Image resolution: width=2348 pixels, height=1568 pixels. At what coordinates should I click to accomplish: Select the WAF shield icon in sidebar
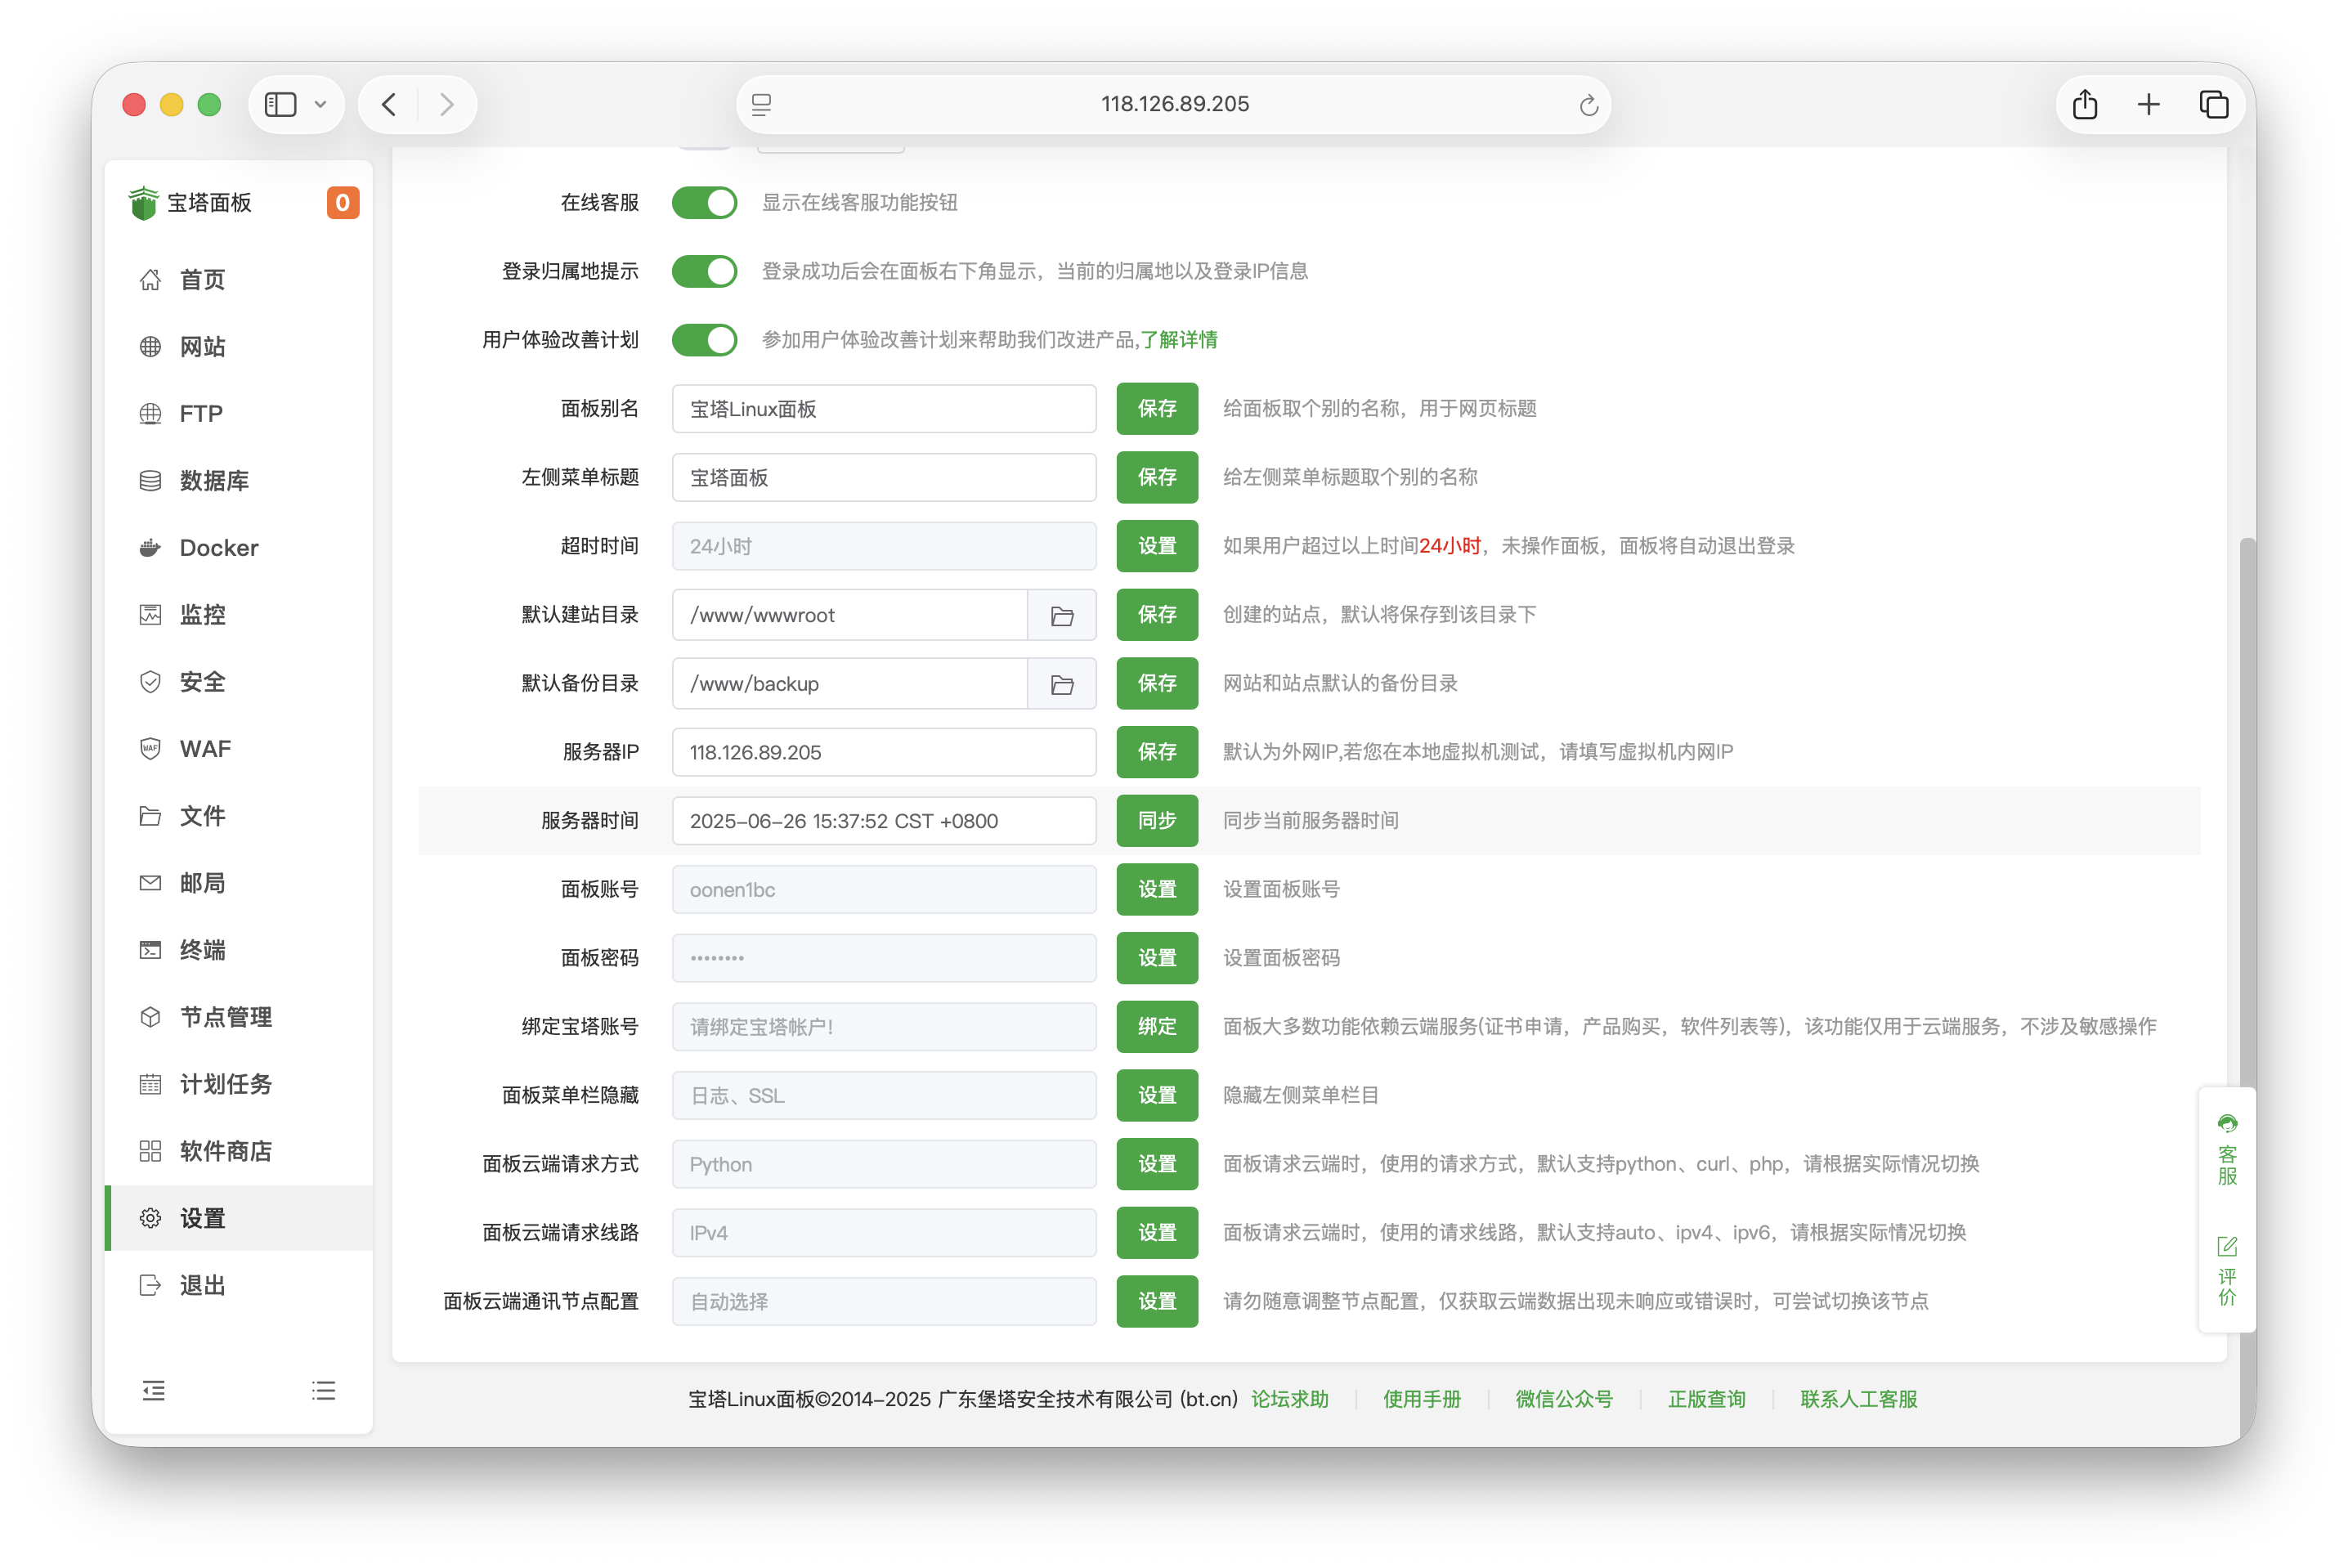coord(150,748)
